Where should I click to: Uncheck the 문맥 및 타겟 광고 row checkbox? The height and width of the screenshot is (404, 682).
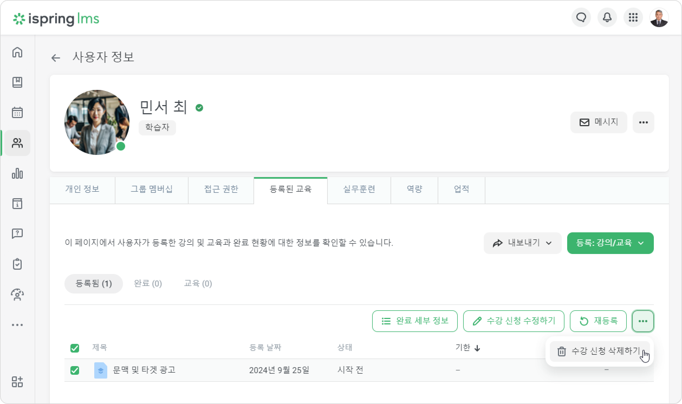[74, 370]
